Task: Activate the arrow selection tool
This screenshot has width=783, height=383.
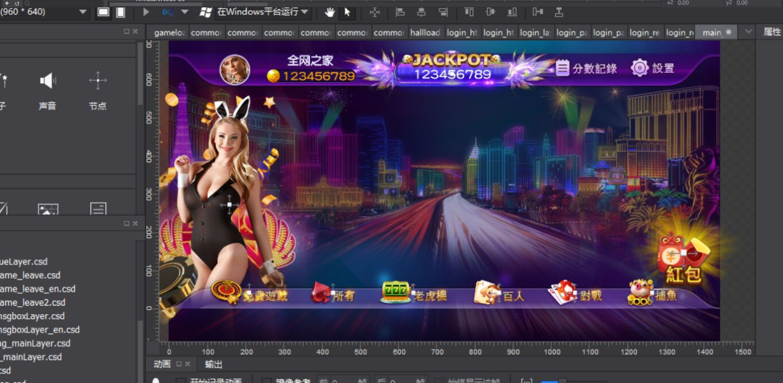Action: point(347,12)
